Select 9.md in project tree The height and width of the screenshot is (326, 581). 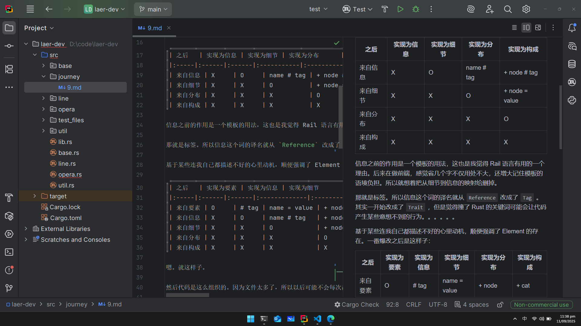point(75,88)
